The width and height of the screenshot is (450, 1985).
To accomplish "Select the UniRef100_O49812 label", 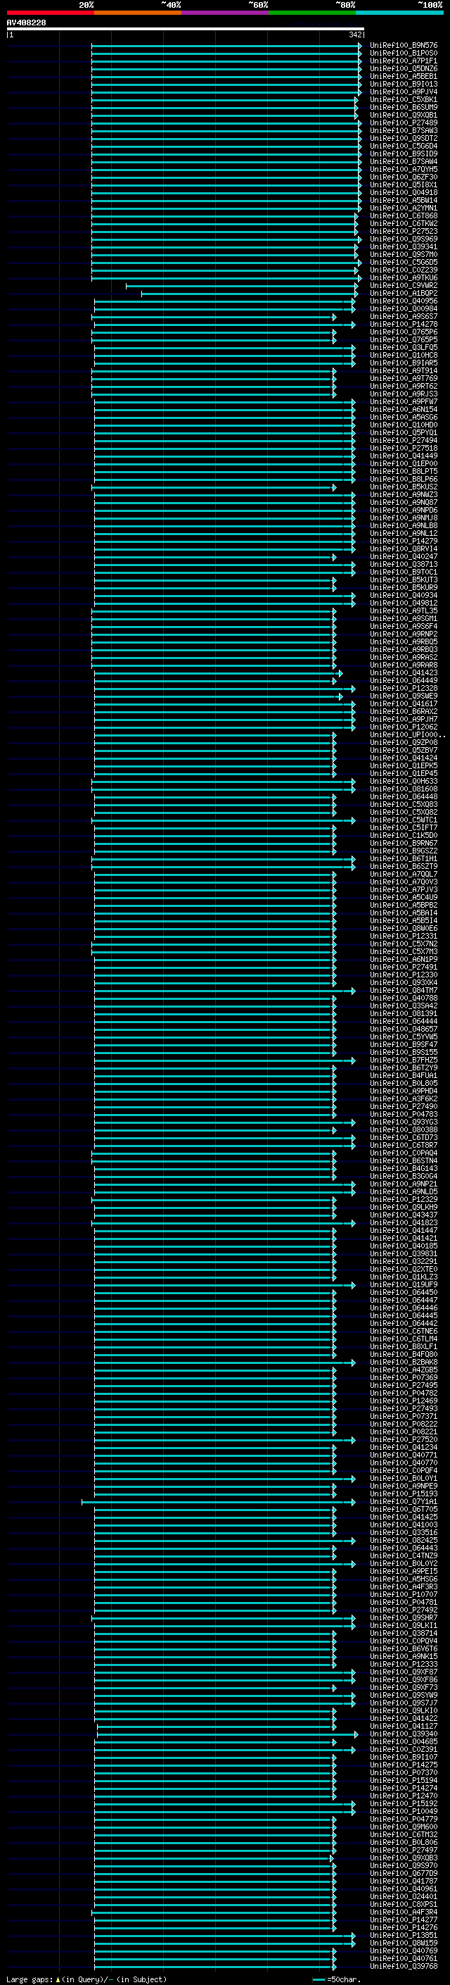I will 404,603.
